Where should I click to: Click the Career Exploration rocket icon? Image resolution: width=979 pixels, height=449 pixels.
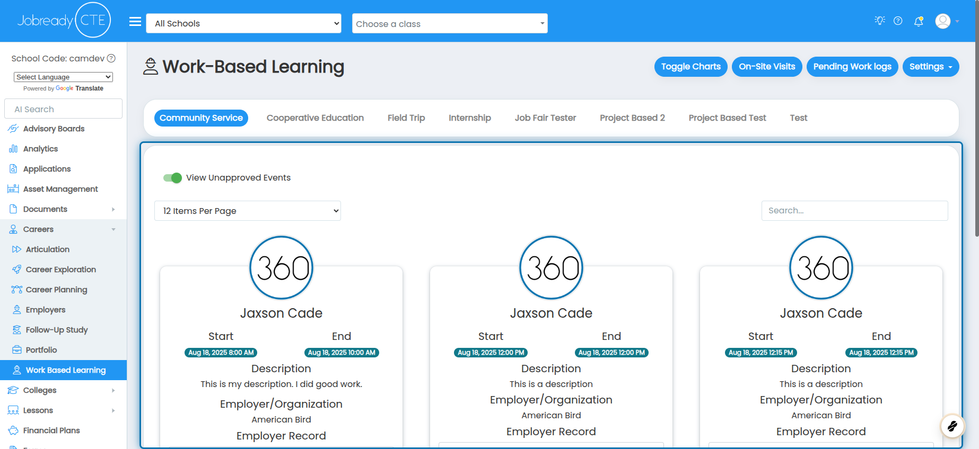point(16,270)
